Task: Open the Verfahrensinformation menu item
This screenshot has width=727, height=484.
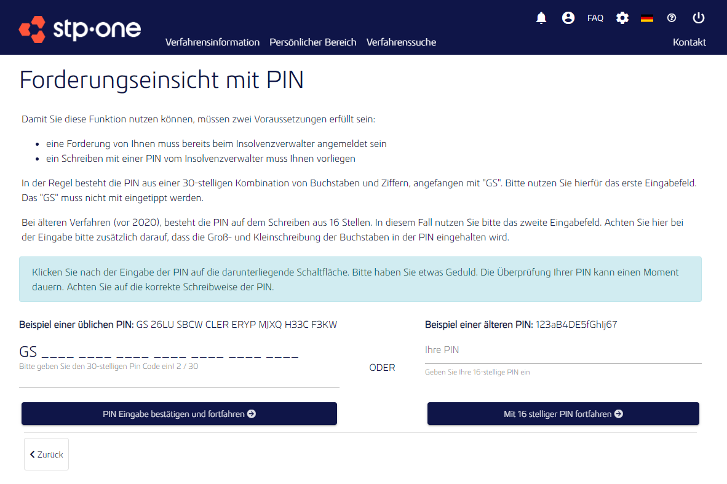Action: pyautogui.click(x=212, y=42)
